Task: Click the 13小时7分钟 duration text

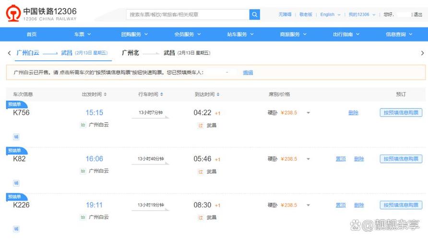Action: point(151,112)
